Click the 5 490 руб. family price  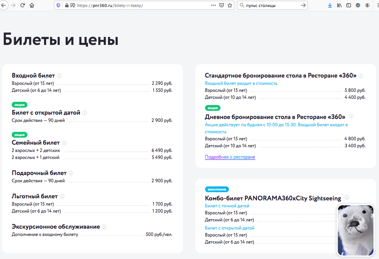[x=162, y=157]
